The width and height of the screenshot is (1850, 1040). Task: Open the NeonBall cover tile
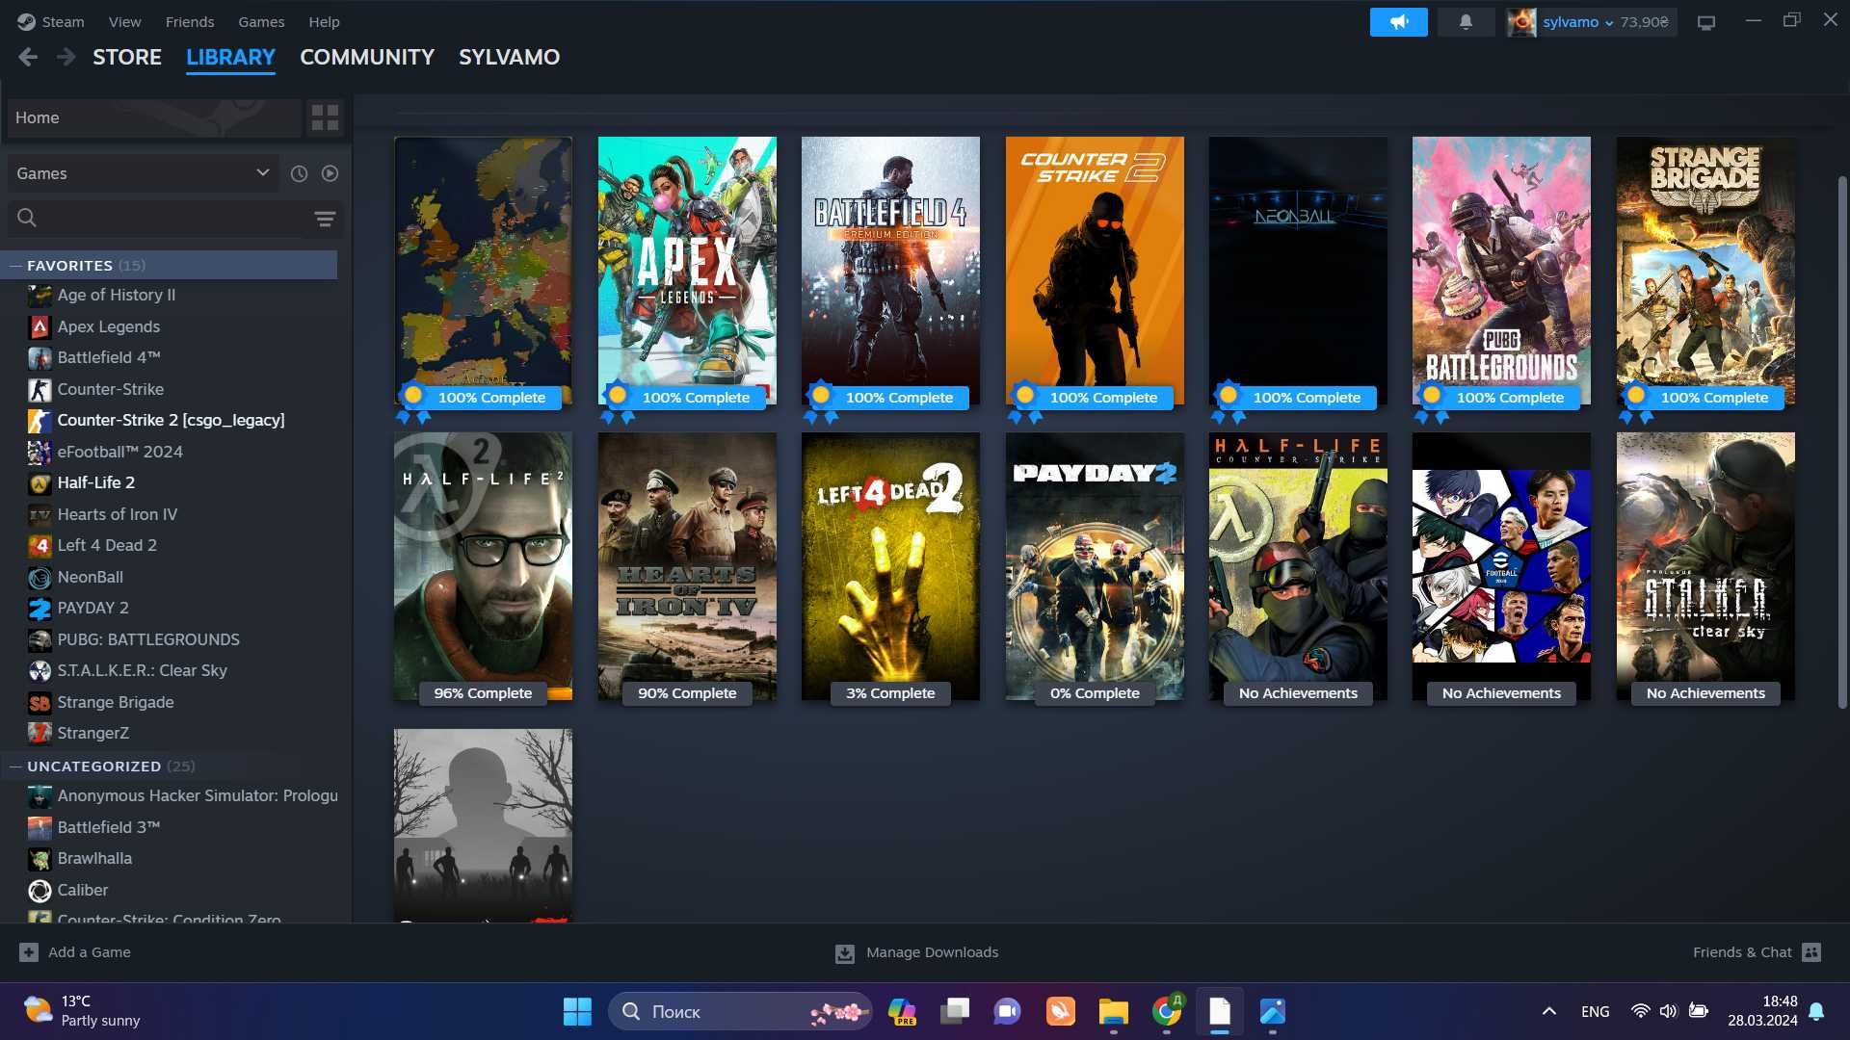pyautogui.click(x=1298, y=270)
